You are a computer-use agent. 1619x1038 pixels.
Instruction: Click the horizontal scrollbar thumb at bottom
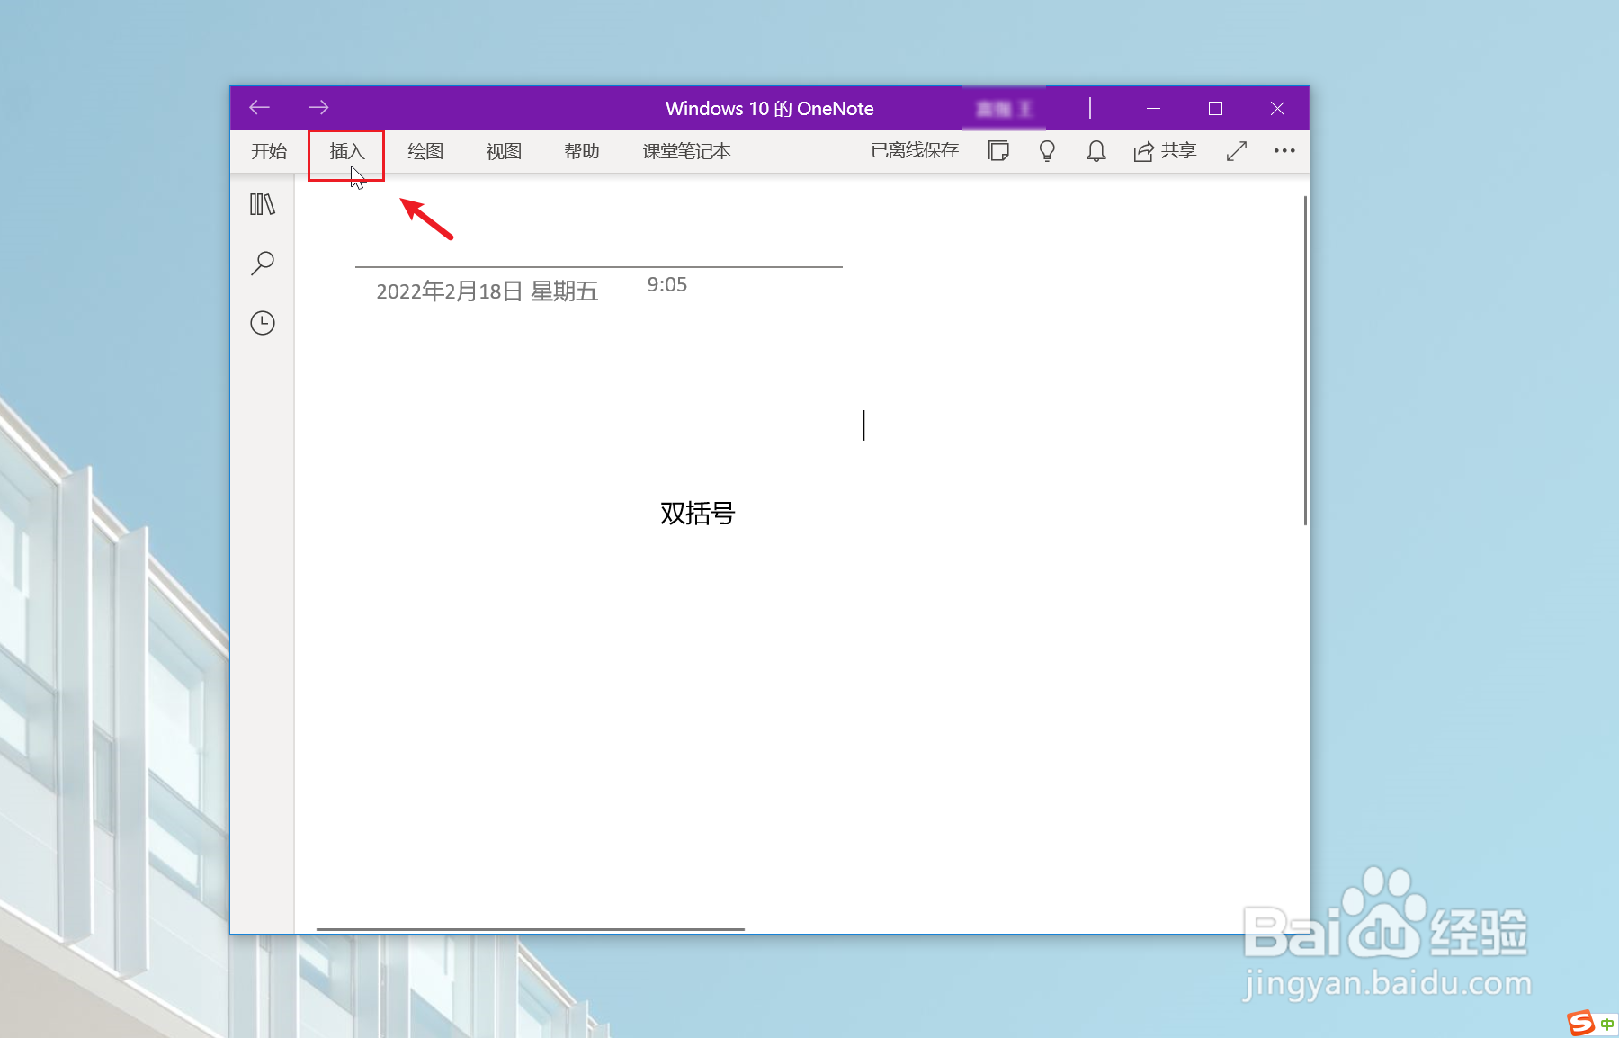coord(531,929)
